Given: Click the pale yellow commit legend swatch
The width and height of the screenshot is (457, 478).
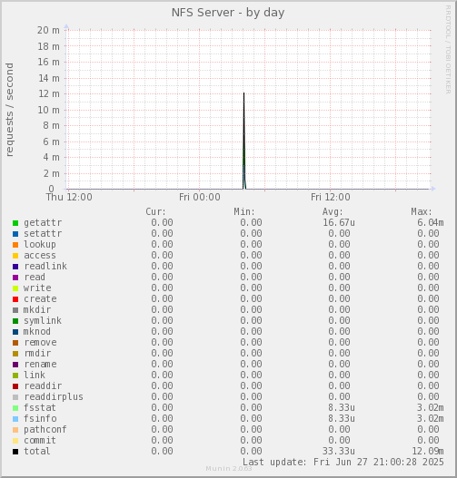Looking at the screenshot, I should coord(15,441).
